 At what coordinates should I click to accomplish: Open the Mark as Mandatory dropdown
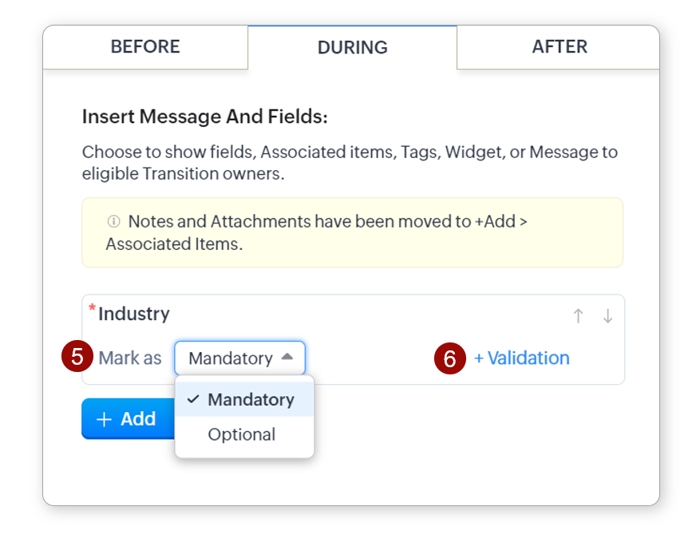click(x=239, y=358)
